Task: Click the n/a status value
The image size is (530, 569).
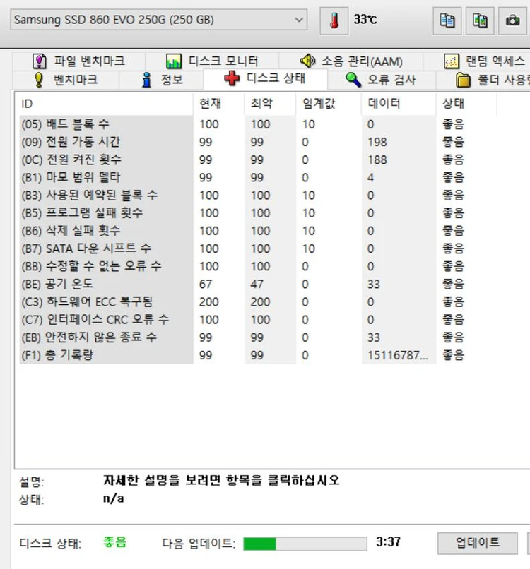Action: pyautogui.click(x=113, y=498)
